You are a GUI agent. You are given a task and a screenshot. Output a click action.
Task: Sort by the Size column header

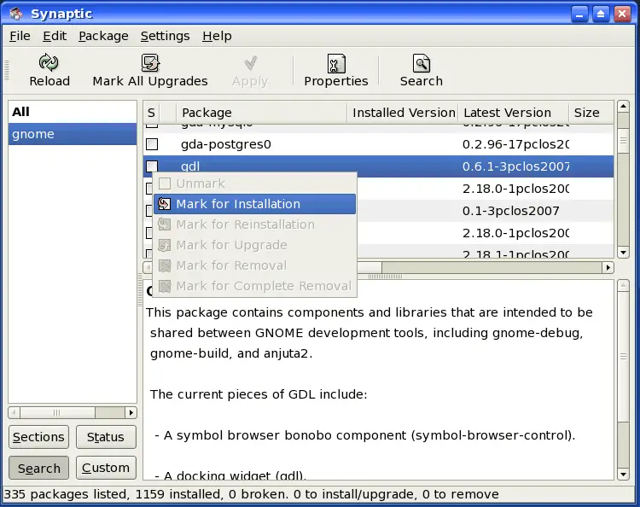(591, 113)
